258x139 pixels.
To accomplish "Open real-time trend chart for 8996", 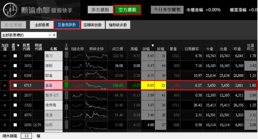I will [96, 56].
